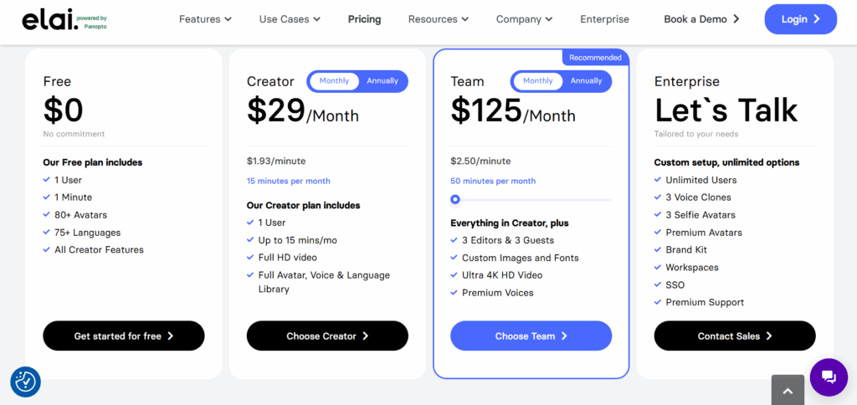Click the arrow icon on Contact Sales
Screen dimensions: 857x405
769,336
